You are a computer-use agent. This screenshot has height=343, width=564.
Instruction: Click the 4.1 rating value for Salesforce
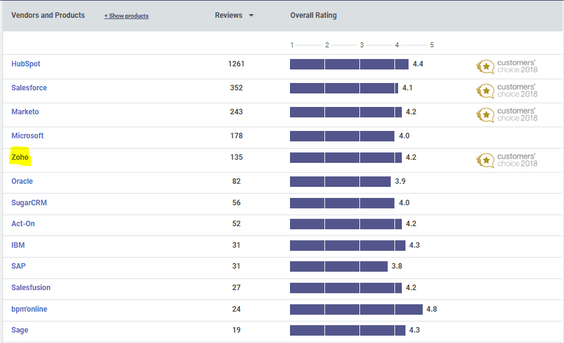407,88
